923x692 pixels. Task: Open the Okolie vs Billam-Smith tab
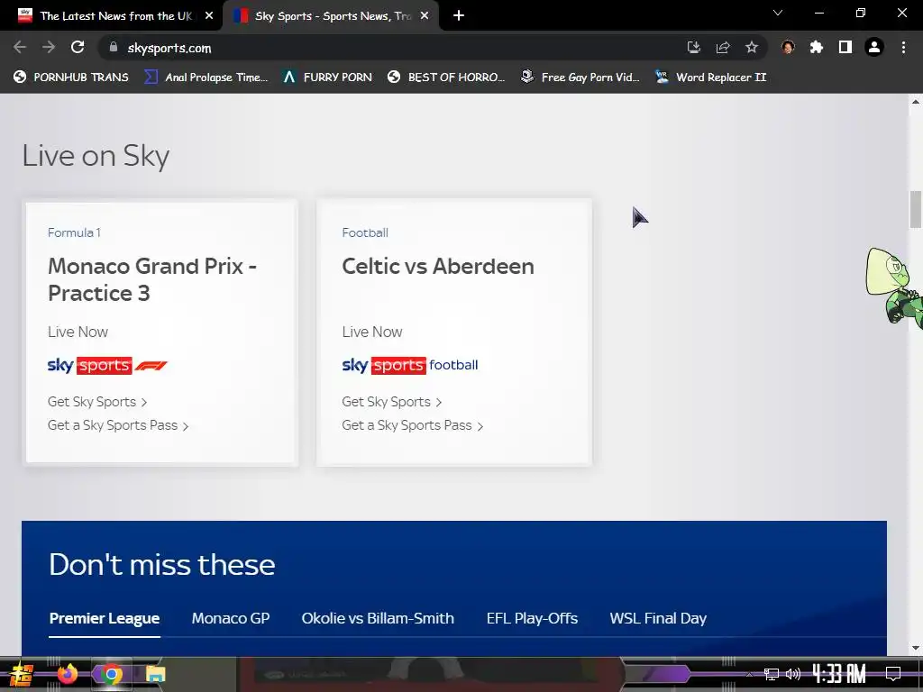378,618
